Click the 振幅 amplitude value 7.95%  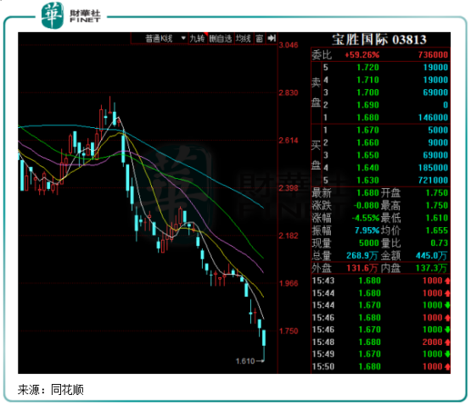(367, 231)
